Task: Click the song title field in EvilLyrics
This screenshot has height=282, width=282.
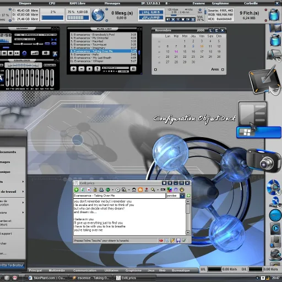Action: tap(120, 196)
